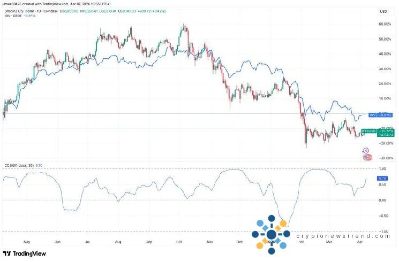Click the green BTCUSD price label

(369, 131)
